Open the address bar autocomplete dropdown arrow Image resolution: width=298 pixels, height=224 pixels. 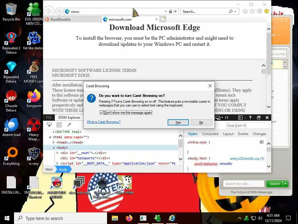[166, 12]
